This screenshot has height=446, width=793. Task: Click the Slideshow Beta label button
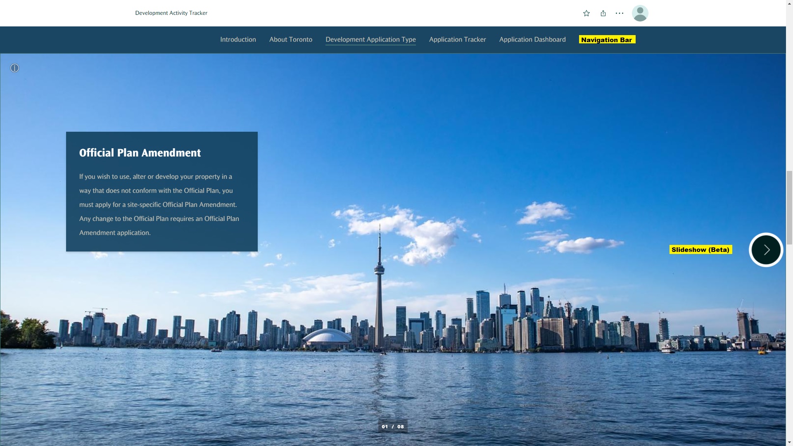(700, 249)
